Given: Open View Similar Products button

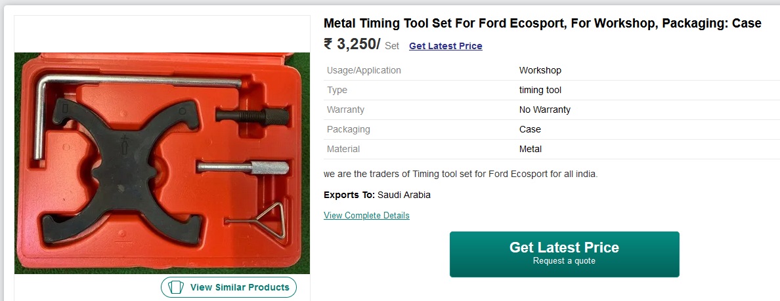Looking at the screenshot, I should click(x=228, y=287).
